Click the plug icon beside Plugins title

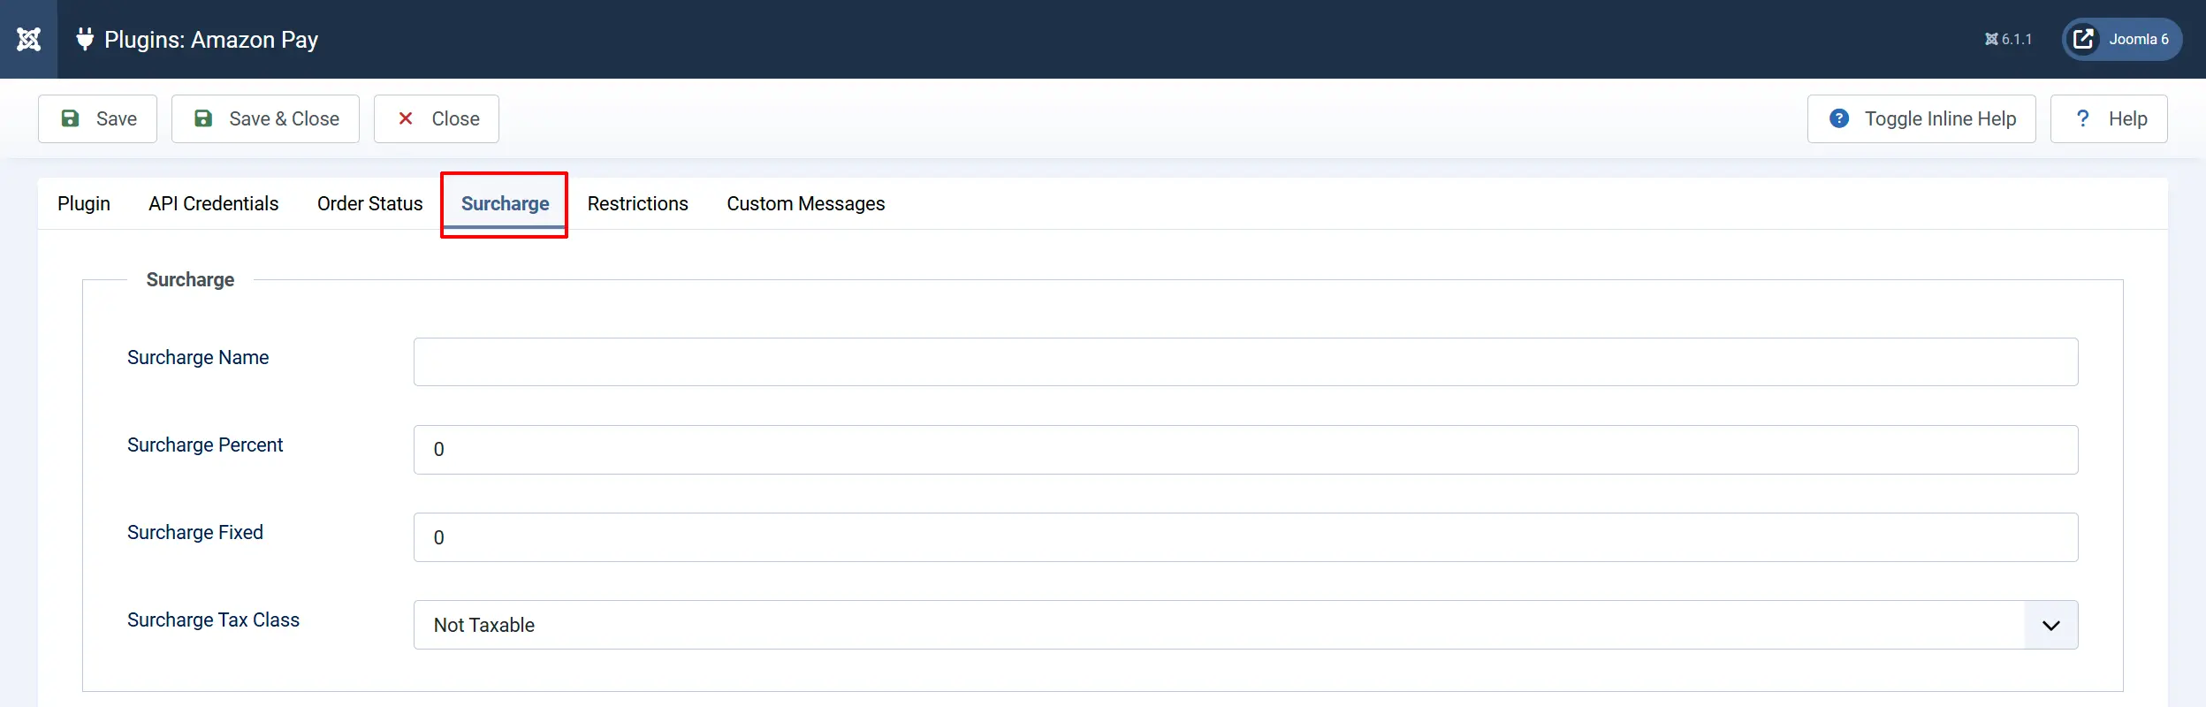(x=85, y=39)
